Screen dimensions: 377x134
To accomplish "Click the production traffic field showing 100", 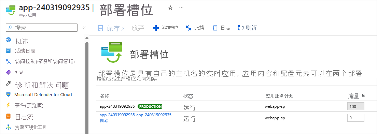I will click(355, 106).
